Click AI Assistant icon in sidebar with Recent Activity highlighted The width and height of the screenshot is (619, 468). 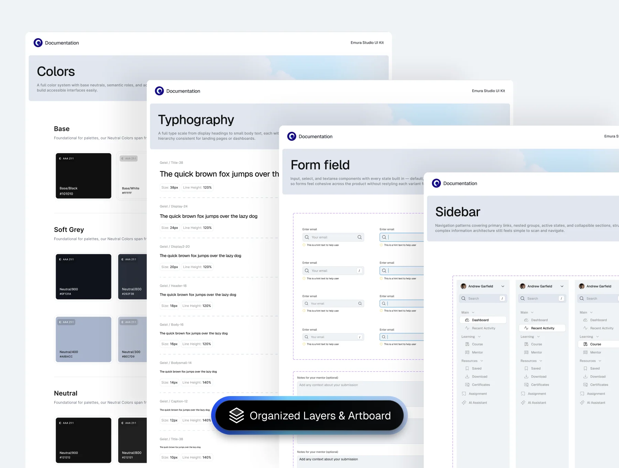coord(523,403)
